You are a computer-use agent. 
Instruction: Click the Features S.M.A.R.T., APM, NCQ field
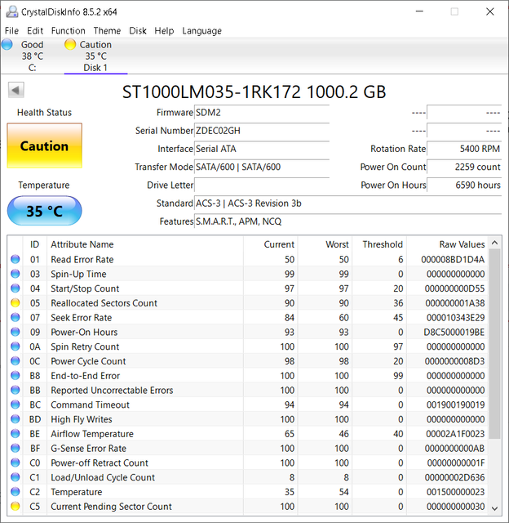[x=347, y=221]
